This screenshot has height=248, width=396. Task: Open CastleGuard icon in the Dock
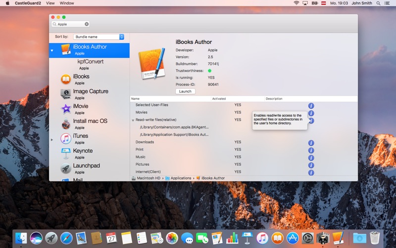[x=323, y=238]
